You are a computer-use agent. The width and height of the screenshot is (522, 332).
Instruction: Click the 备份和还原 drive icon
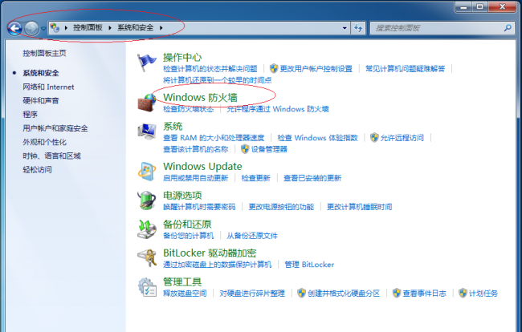(147, 229)
